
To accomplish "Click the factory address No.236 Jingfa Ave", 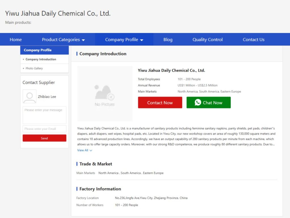I will click(x=151, y=198).
